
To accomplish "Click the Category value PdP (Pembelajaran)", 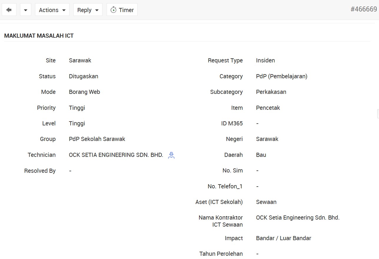I will point(282,76).
